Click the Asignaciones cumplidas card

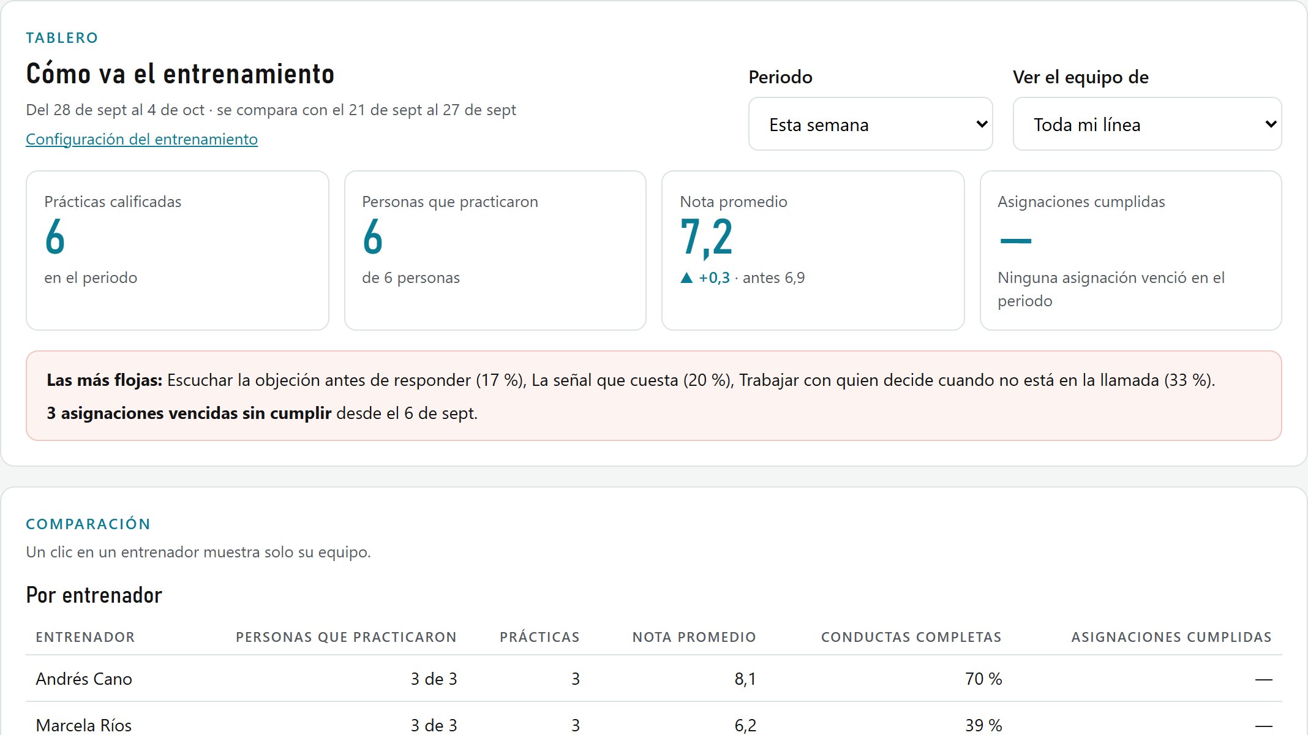point(1131,251)
